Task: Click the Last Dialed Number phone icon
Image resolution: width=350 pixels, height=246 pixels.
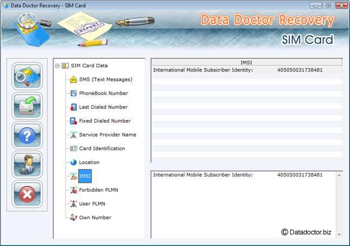Action: point(73,107)
